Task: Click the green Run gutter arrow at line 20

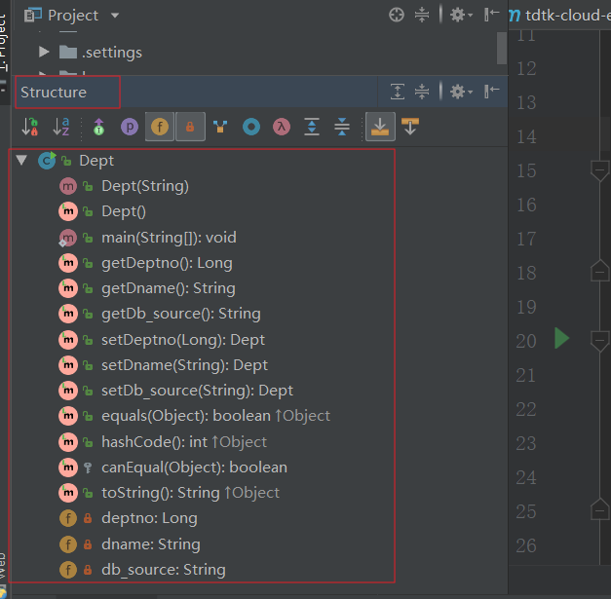Action: (x=561, y=338)
